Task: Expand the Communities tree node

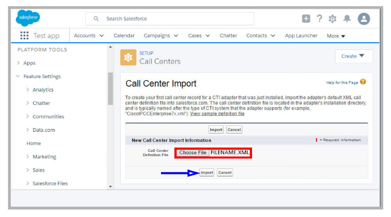Action: pos(27,116)
